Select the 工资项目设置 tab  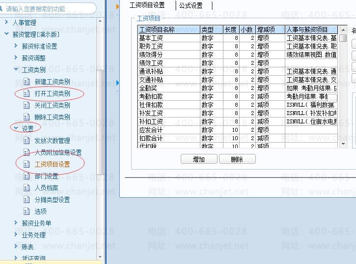point(147,5)
